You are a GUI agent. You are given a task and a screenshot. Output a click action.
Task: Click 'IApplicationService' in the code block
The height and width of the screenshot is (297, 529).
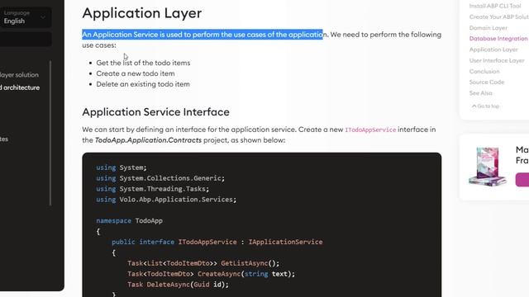click(285, 242)
